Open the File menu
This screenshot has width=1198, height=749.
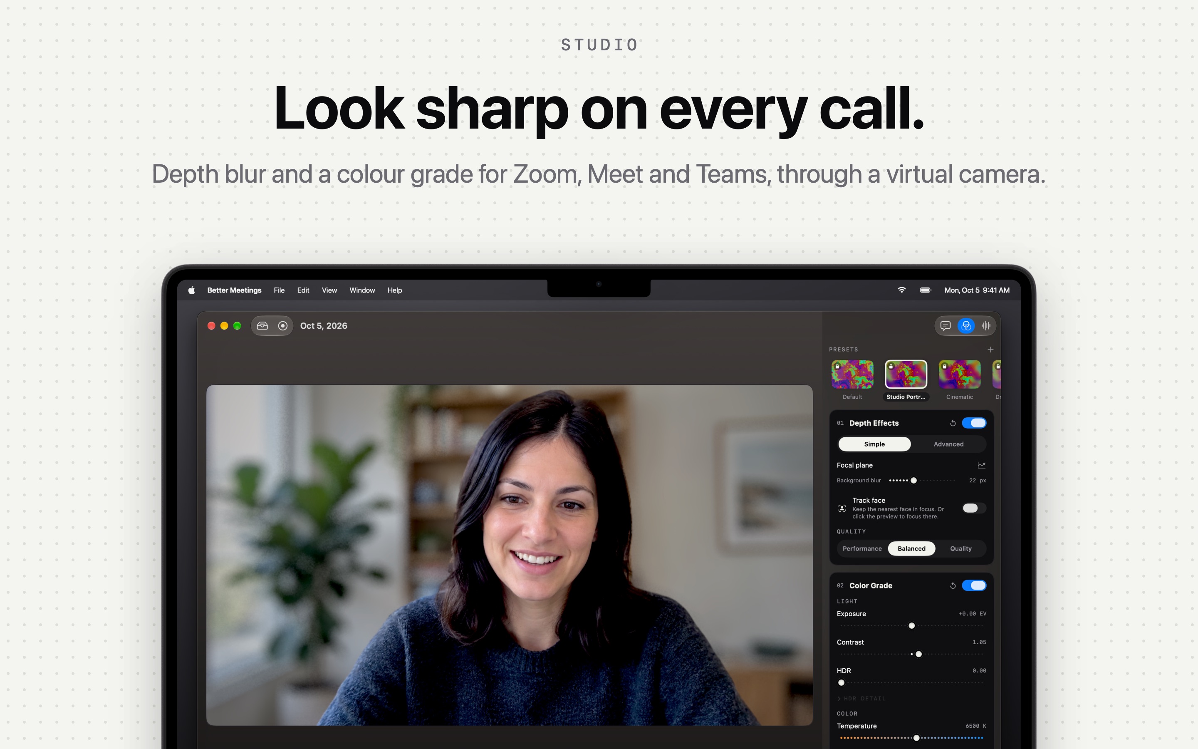click(279, 290)
